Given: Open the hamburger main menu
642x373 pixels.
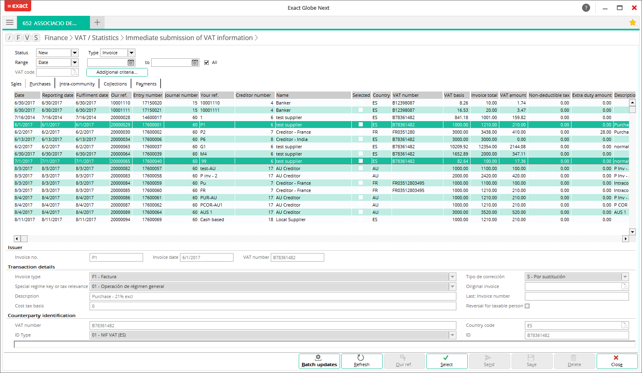Looking at the screenshot, I should [x=10, y=23].
